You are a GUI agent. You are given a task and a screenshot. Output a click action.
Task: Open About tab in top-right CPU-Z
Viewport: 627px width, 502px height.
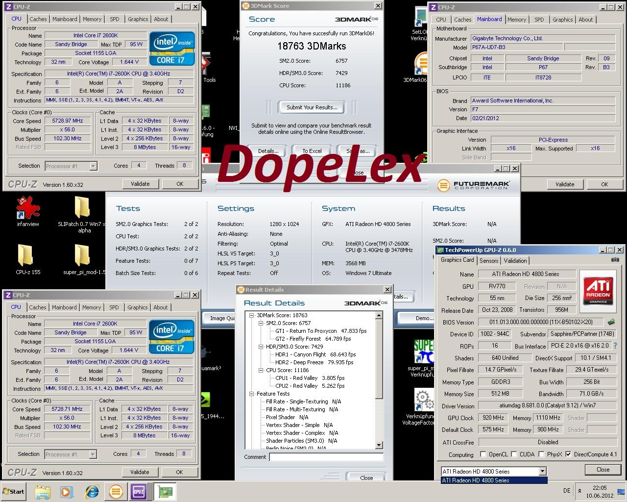click(x=586, y=20)
